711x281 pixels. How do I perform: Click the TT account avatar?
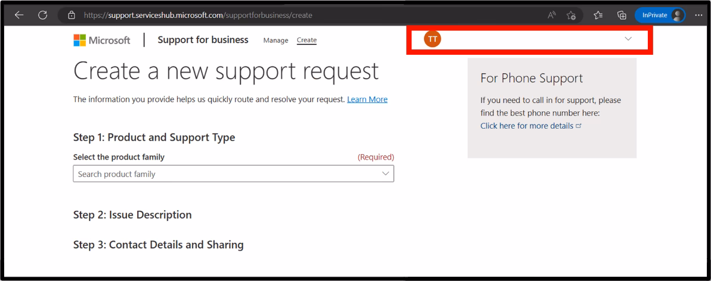click(432, 39)
